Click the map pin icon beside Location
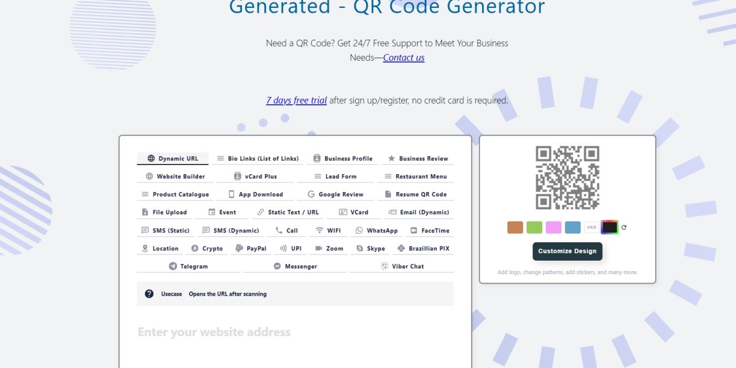736x368 pixels. [x=145, y=248]
